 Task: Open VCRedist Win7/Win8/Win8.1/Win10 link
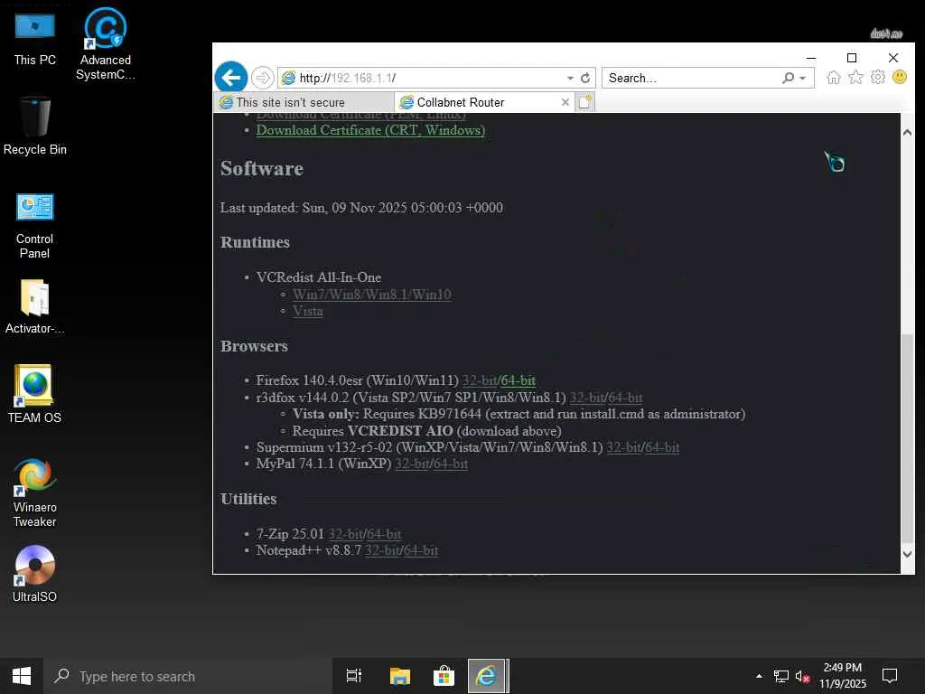click(372, 294)
